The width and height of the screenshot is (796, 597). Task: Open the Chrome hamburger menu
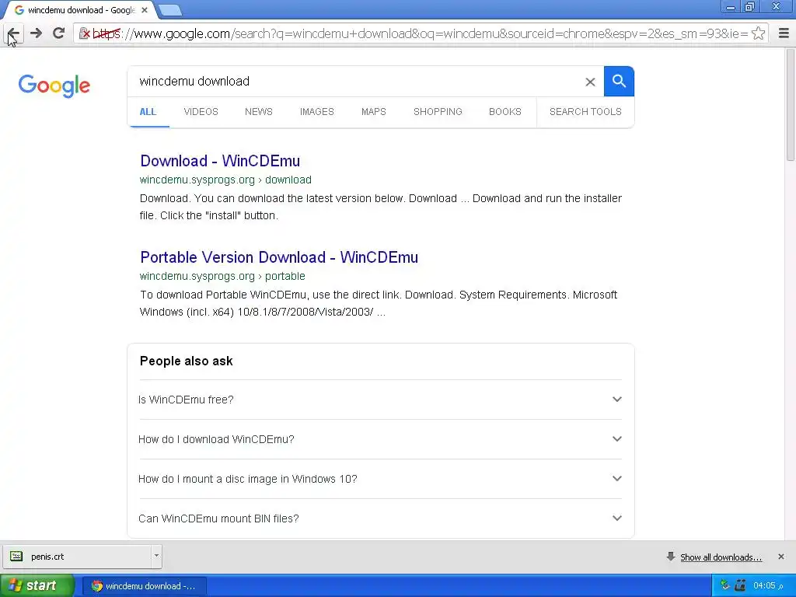tap(784, 33)
